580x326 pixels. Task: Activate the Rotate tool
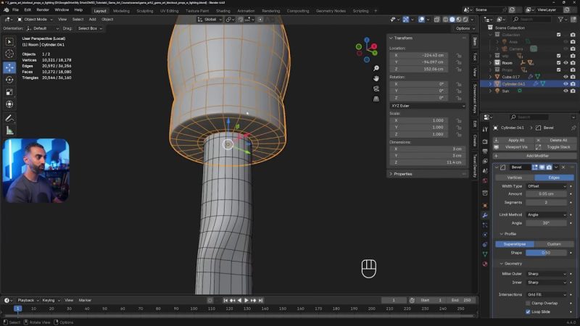pos(9,79)
